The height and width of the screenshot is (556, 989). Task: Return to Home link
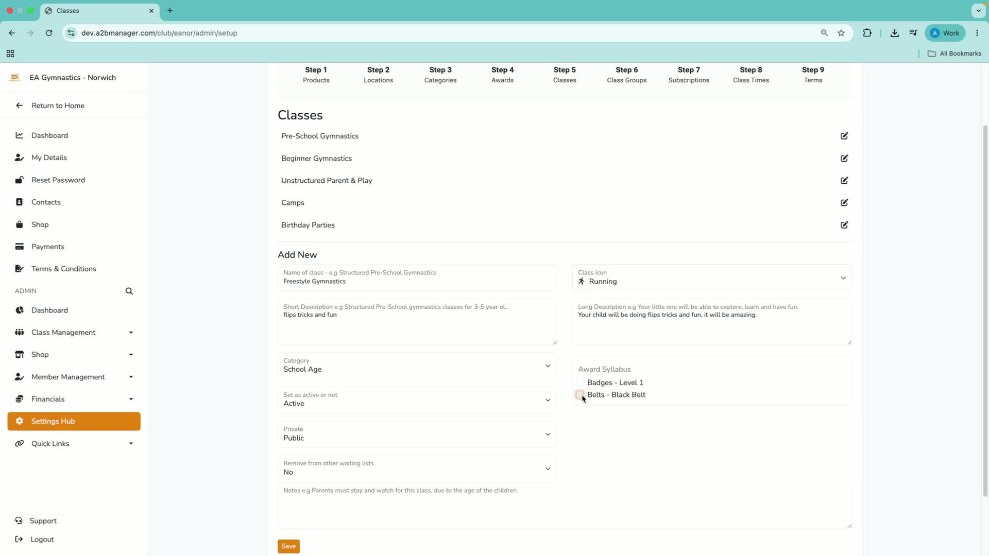[x=58, y=106]
